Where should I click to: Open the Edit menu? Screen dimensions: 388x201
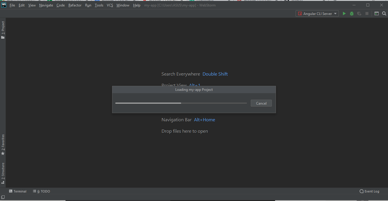pyautogui.click(x=22, y=5)
